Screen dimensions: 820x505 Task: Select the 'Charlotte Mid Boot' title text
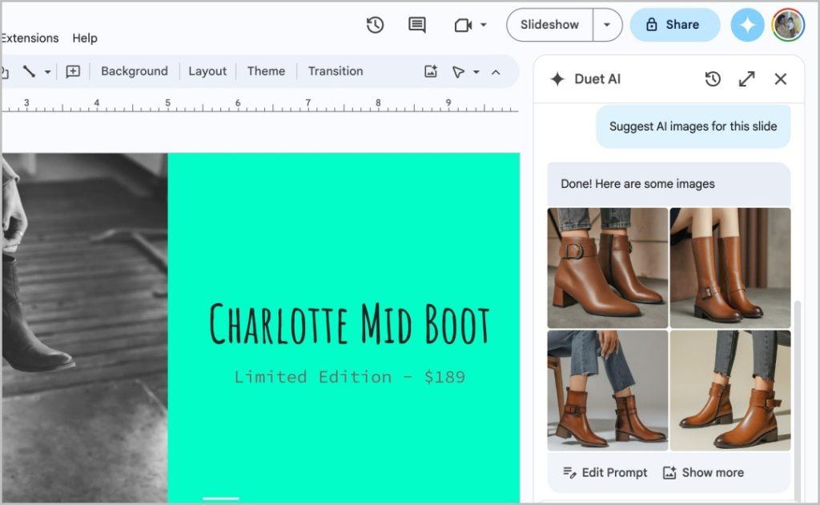tap(349, 324)
